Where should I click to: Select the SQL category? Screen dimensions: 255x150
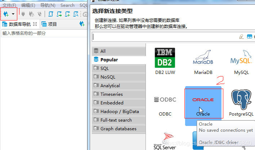119,68
